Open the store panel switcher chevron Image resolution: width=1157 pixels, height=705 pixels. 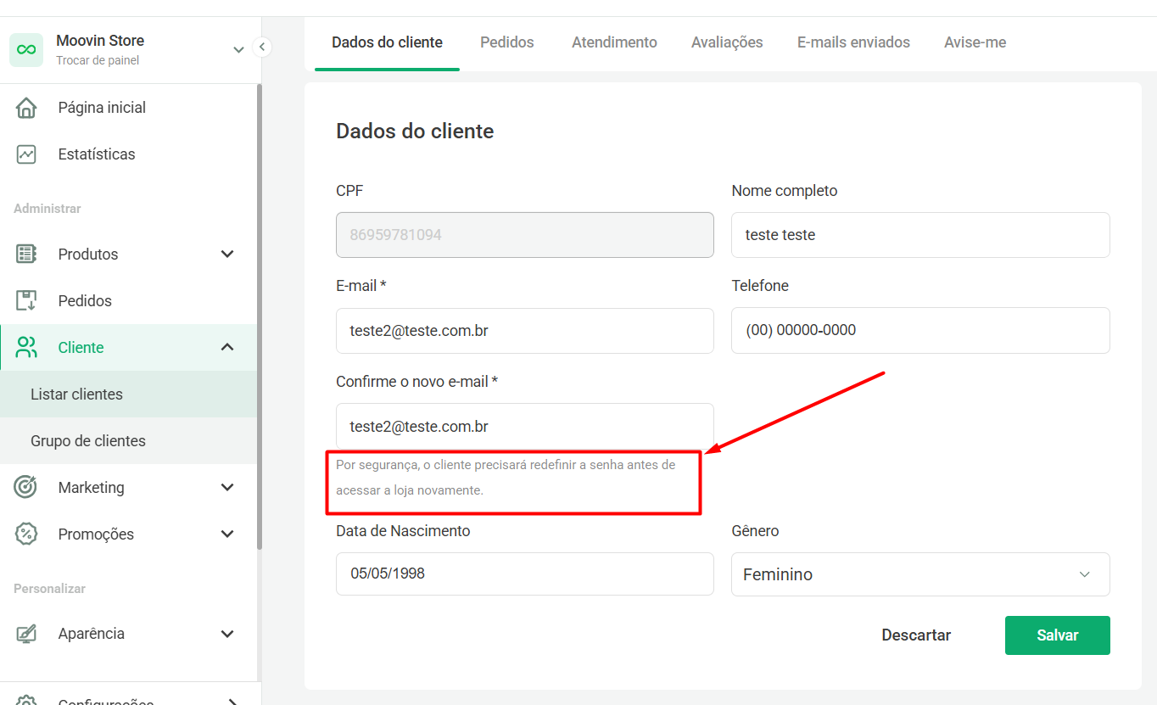(238, 50)
